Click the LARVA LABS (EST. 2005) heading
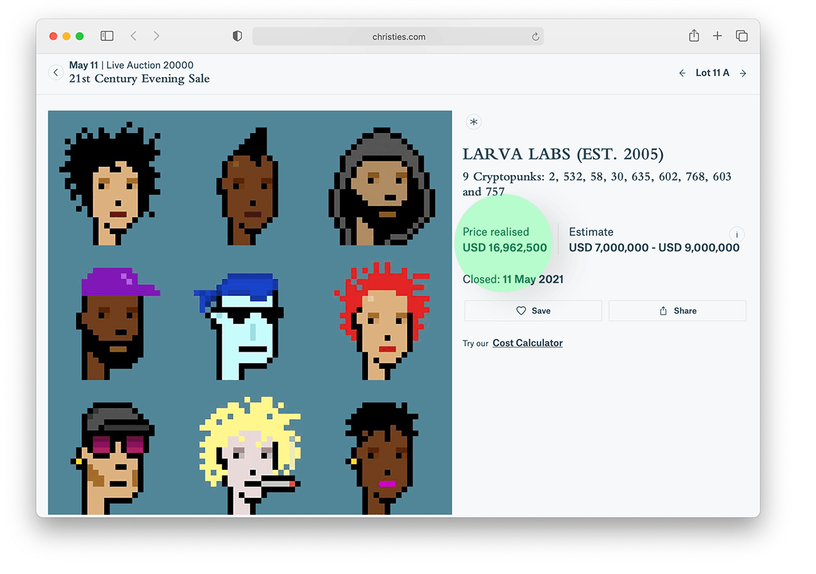The image size is (816, 574). pos(563,154)
